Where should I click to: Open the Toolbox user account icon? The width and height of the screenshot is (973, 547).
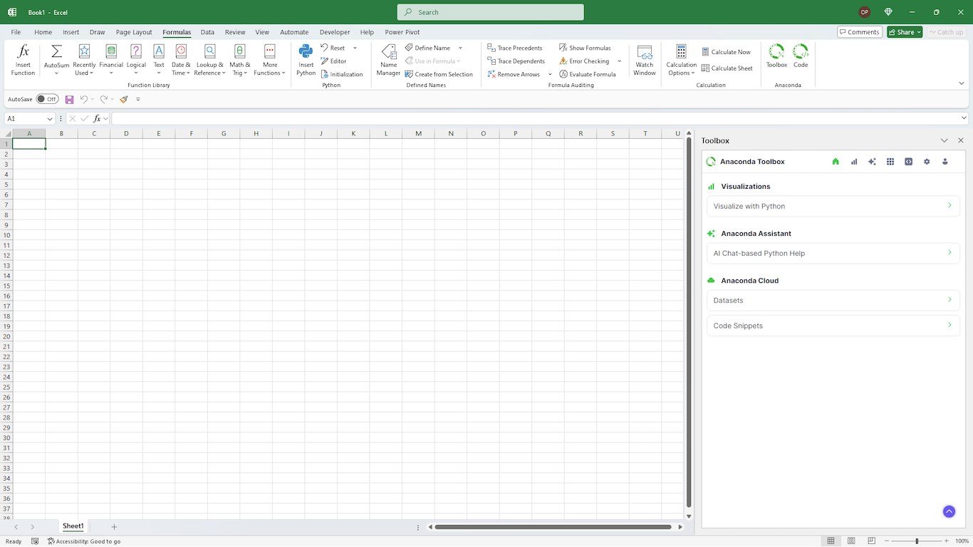[945, 162]
